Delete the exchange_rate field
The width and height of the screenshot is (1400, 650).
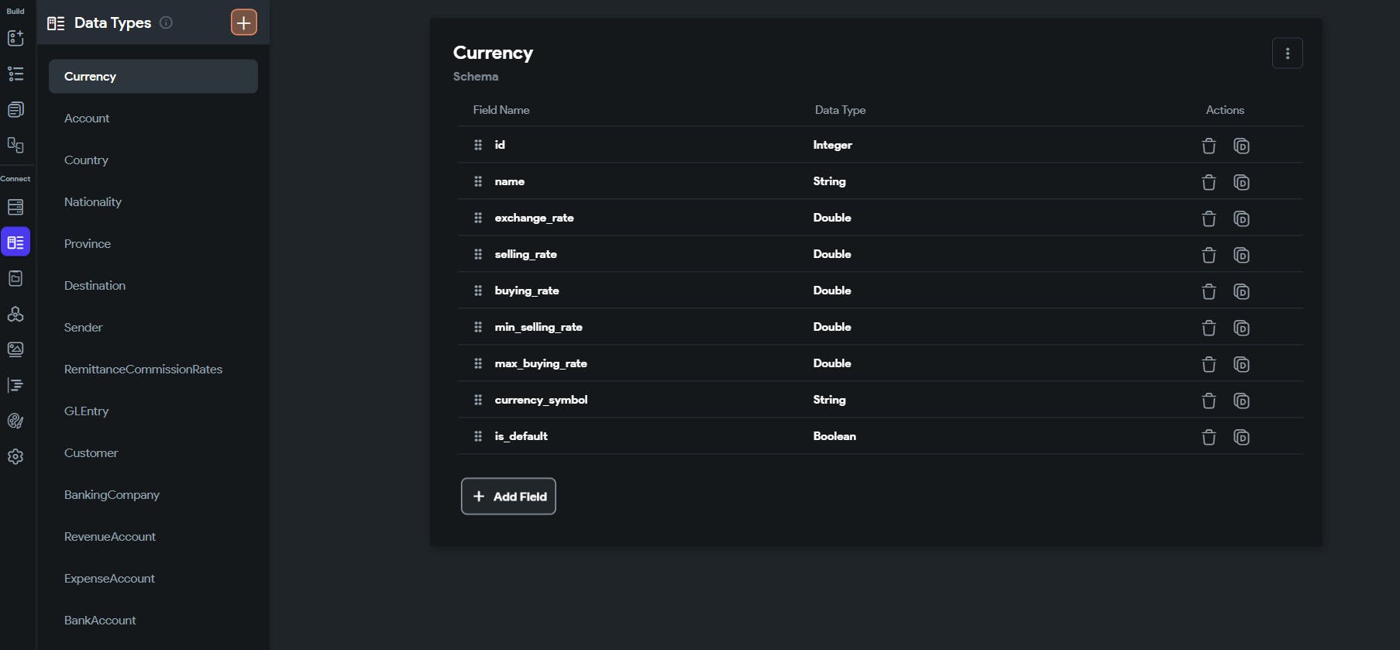point(1209,218)
